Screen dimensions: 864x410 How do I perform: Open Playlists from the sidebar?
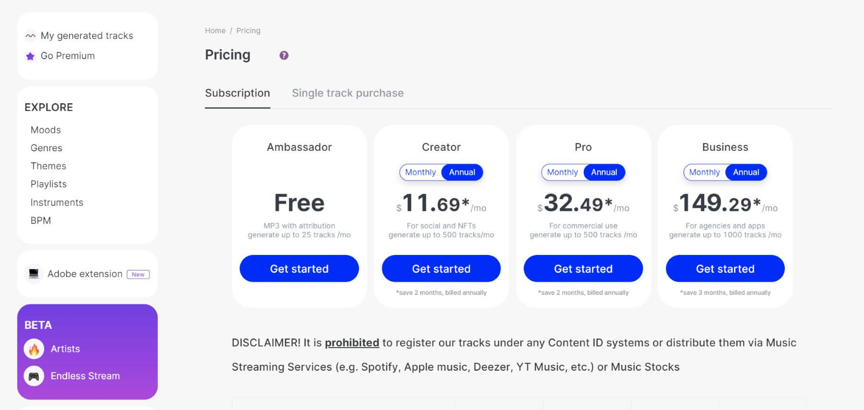pos(48,184)
